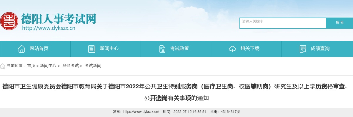353x117 pixels.
Task: Click the red seal logo icon
Action: pyautogui.click(x=9, y=21)
